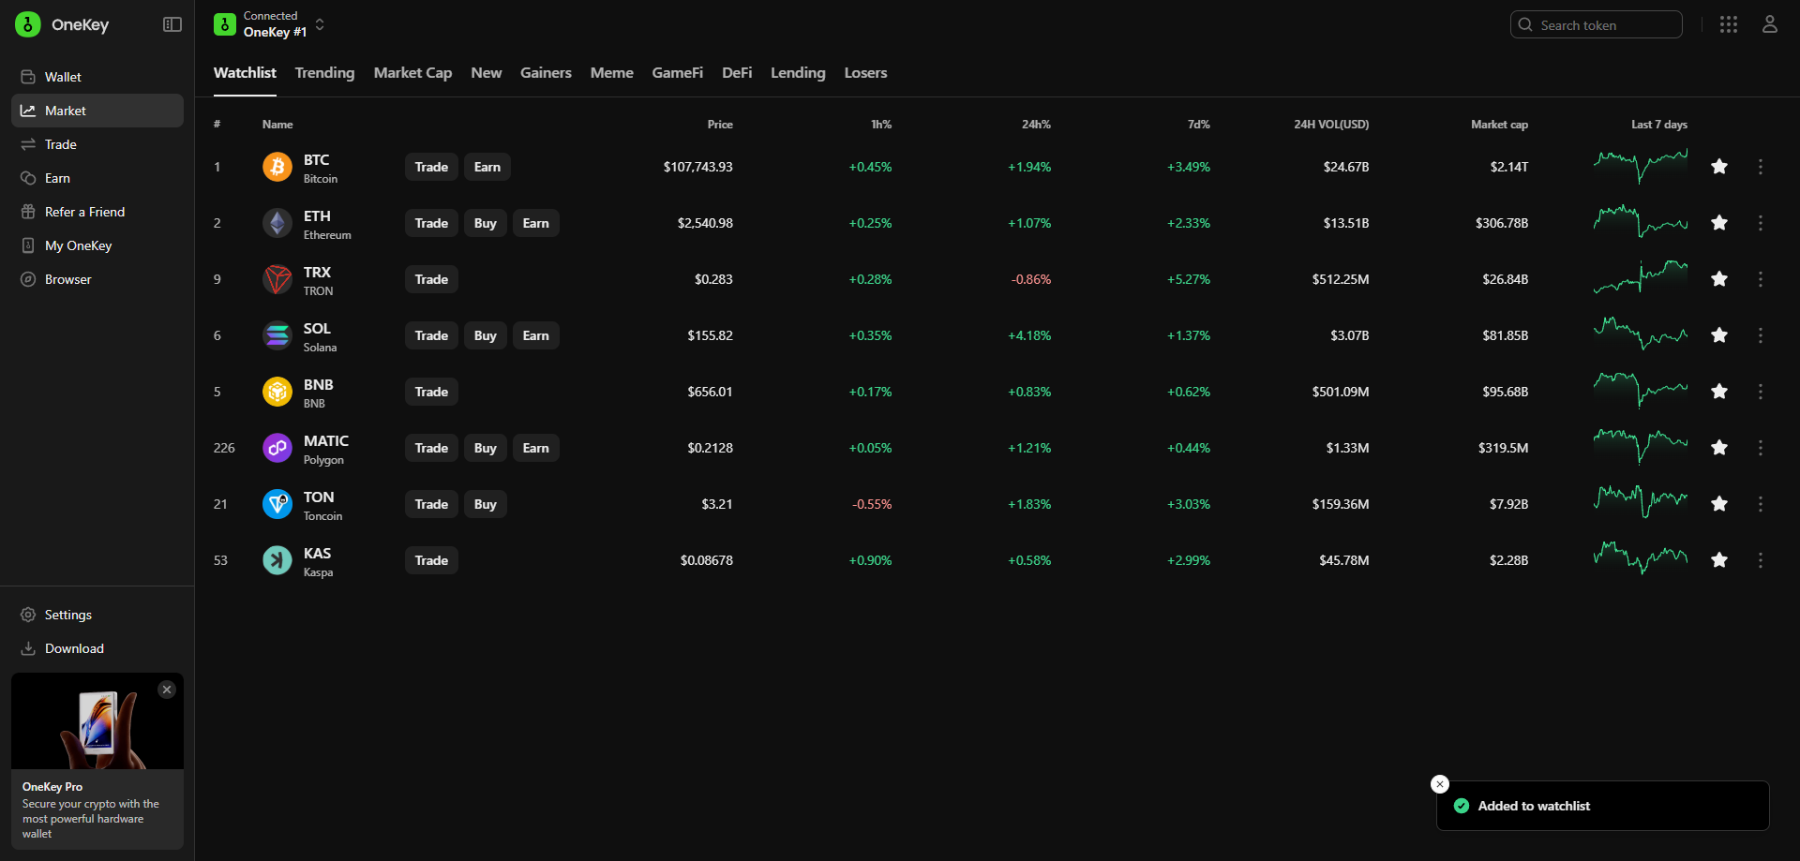Image resolution: width=1800 pixels, height=861 pixels.
Task: Click the Ethereum coin icon
Action: point(277,223)
